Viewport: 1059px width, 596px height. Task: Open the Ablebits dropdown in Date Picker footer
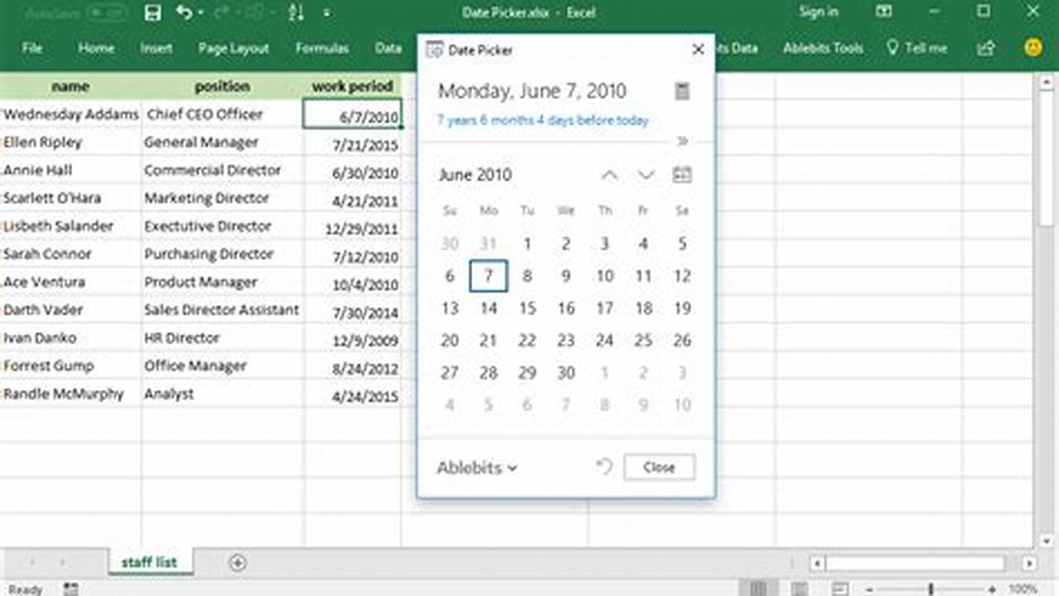tap(478, 468)
